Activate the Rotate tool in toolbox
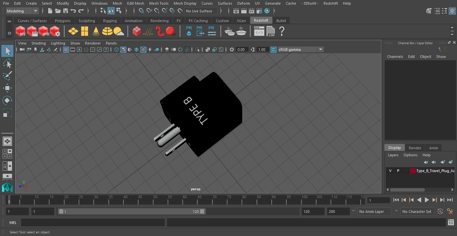 pyautogui.click(x=7, y=100)
